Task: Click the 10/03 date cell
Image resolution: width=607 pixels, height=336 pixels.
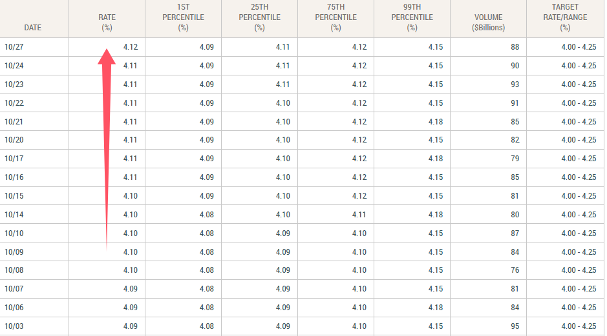Action: (14, 326)
